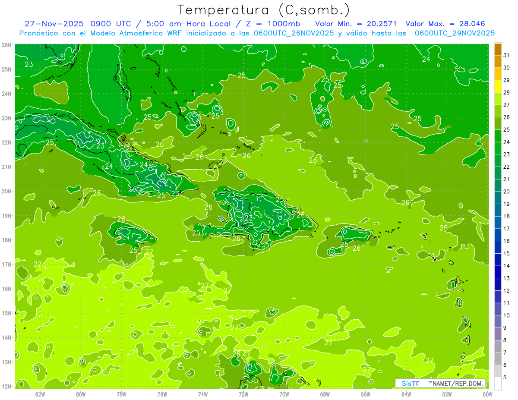Click the teal swatch between 19 and 20
Screen dimensions: 518x400
(x=498, y=198)
